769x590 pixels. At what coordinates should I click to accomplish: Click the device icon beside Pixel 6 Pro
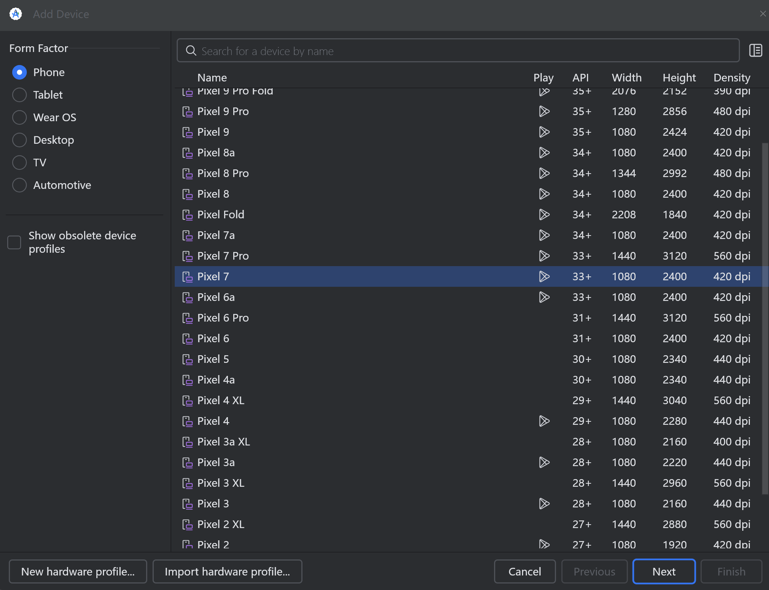187,318
